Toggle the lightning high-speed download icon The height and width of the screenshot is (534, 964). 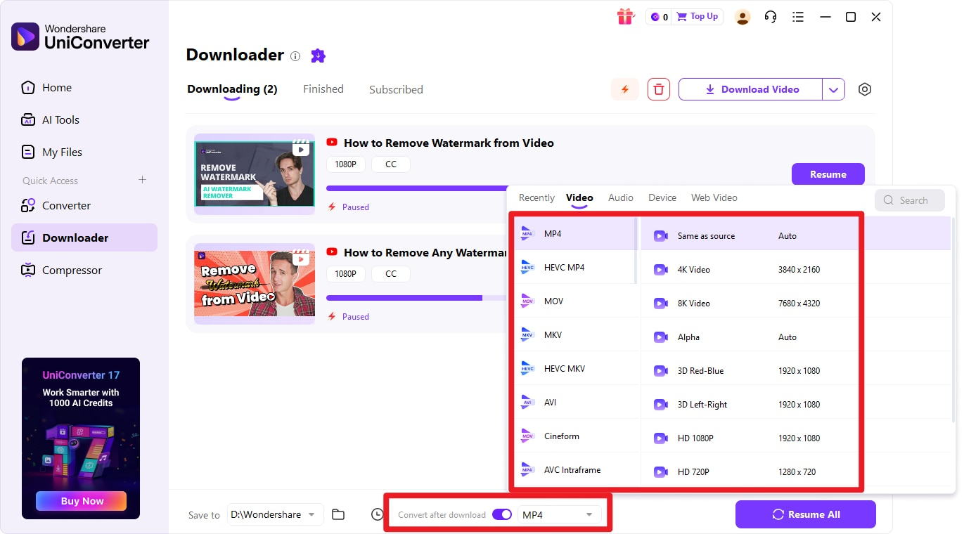tap(624, 89)
